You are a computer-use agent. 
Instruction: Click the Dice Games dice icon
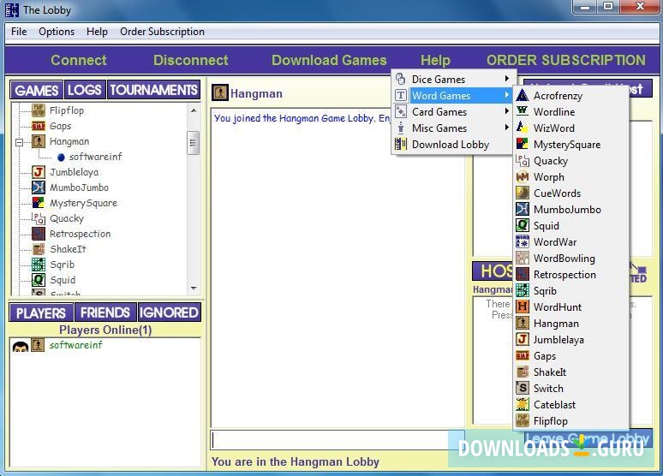400,79
